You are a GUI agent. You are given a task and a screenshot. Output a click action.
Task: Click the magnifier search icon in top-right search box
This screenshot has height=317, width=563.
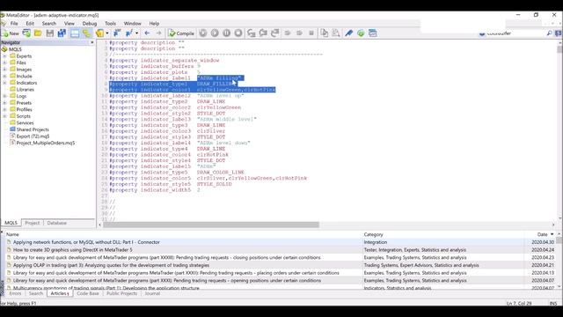pos(549,33)
